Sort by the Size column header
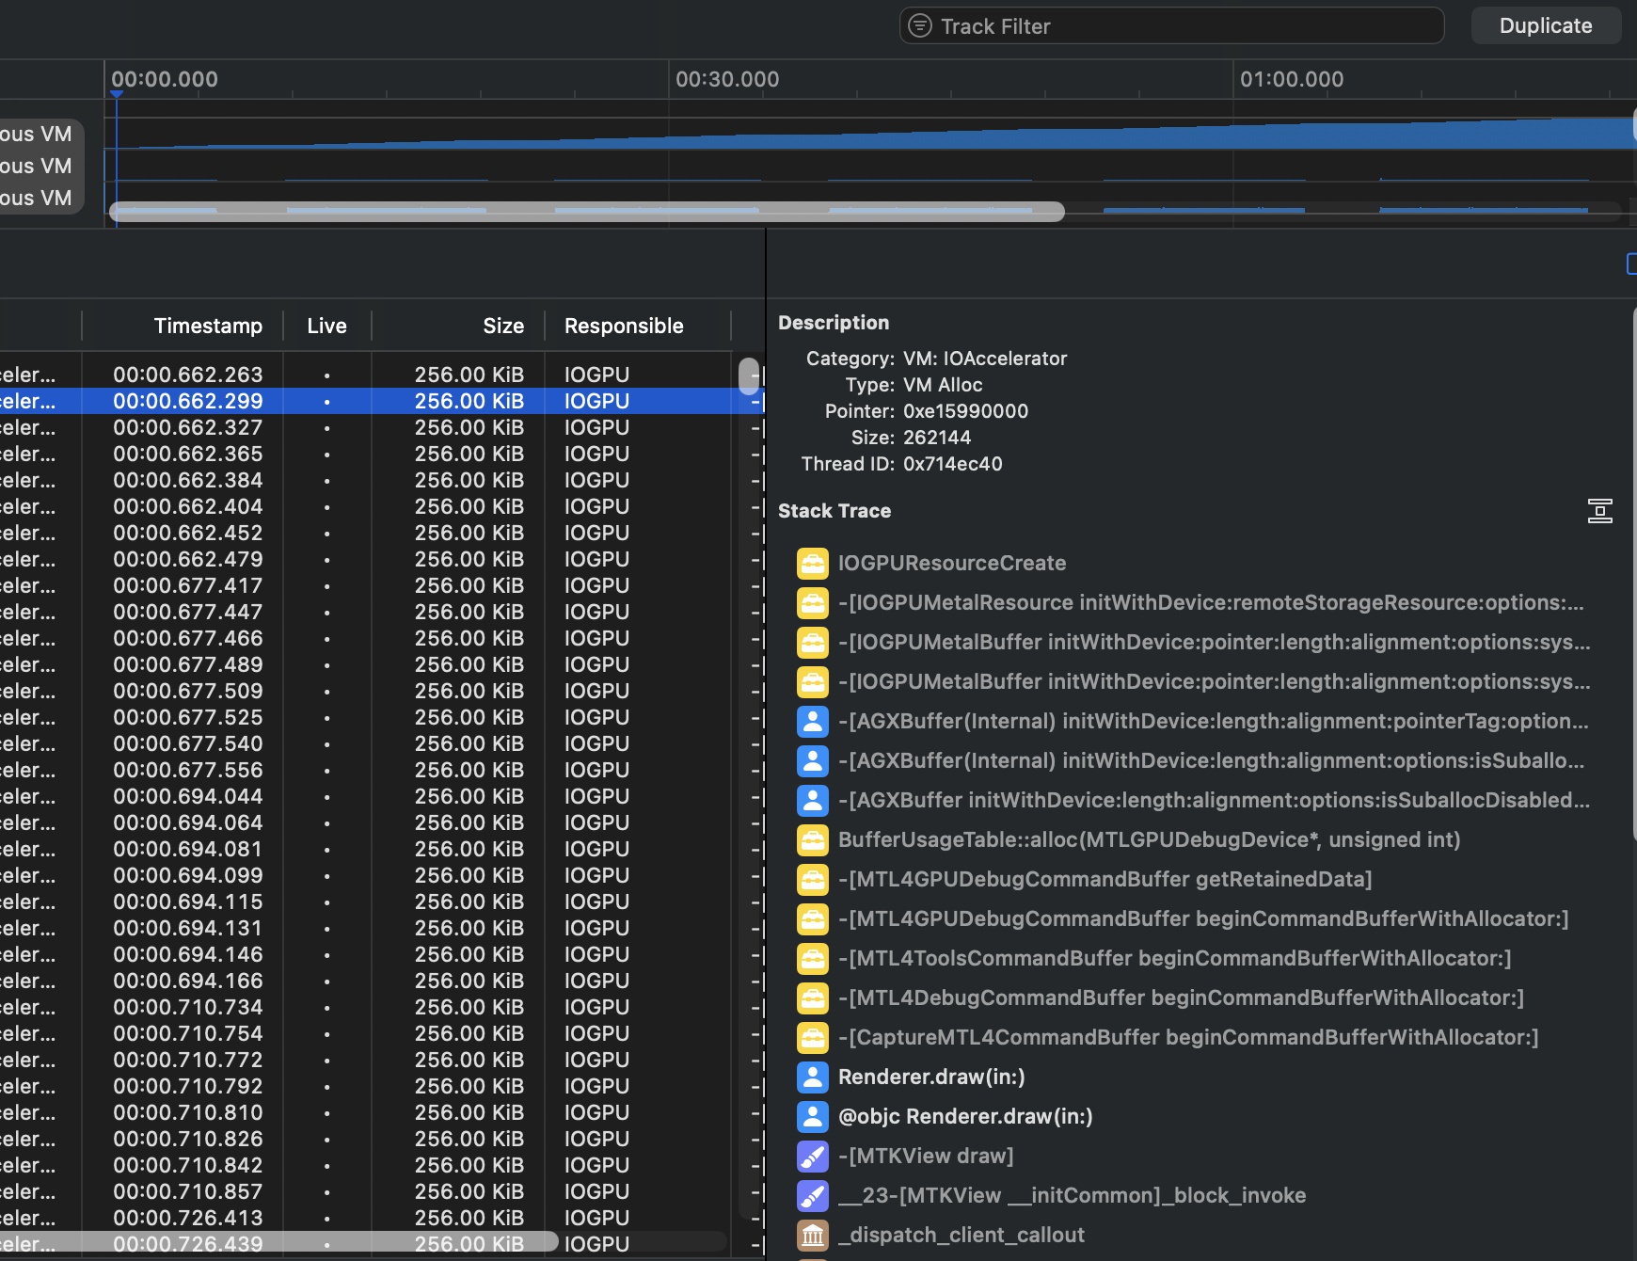 (x=502, y=326)
